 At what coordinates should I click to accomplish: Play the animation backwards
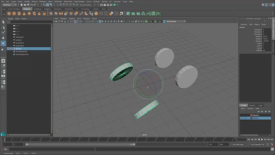(259, 139)
